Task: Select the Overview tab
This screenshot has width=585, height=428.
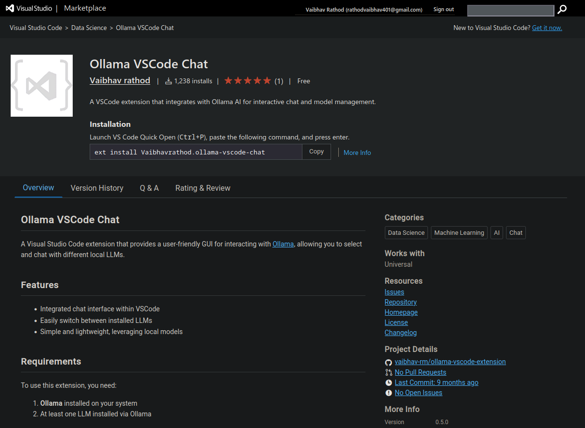Action: point(38,188)
